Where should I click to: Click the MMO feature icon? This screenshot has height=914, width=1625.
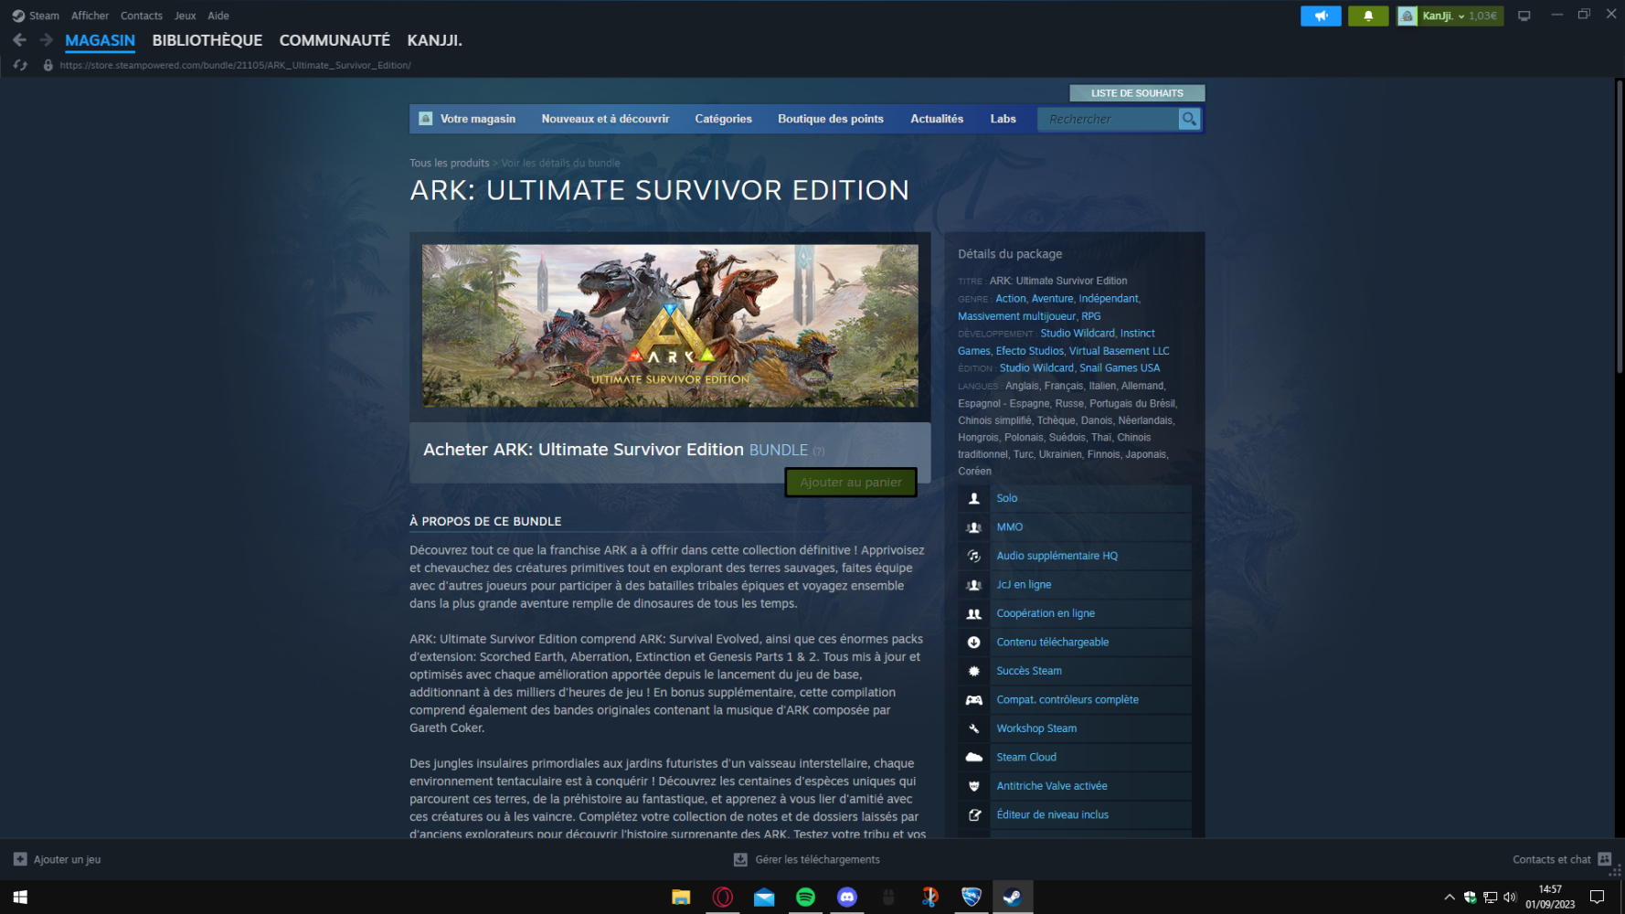974,527
